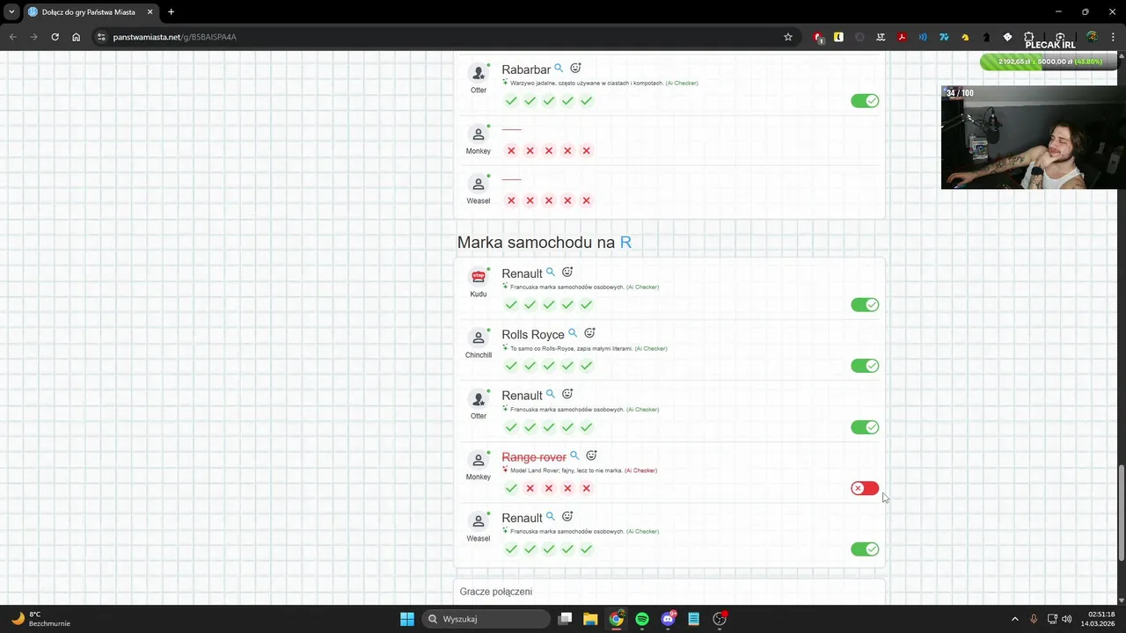The width and height of the screenshot is (1126, 633).
Task: Click Ai Checker link under Range rover
Action: [640, 470]
